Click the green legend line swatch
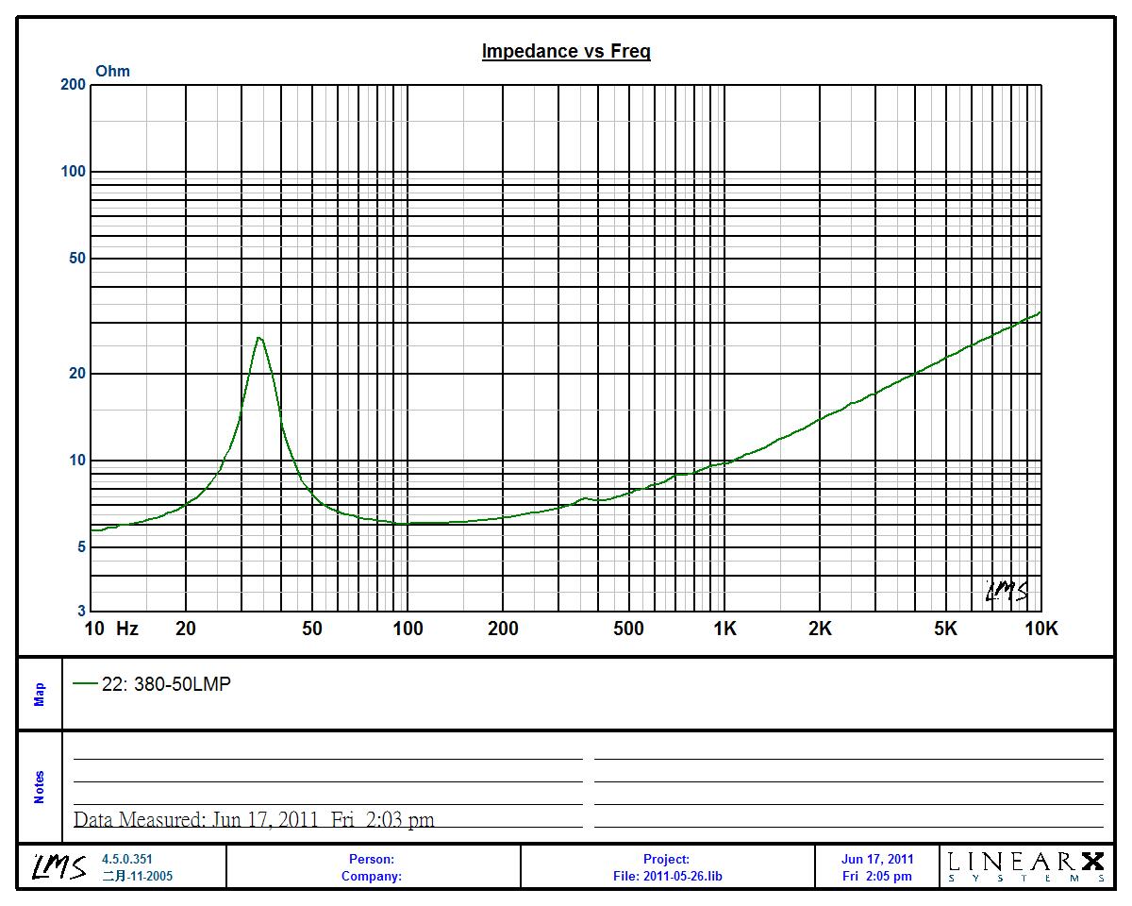The width and height of the screenshot is (1132, 906). (85, 685)
